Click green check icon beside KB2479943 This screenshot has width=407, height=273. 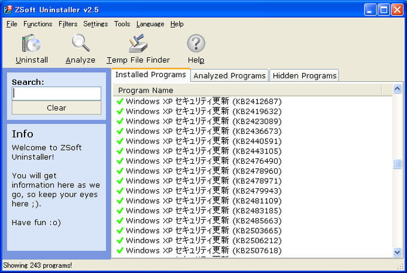tap(120, 191)
